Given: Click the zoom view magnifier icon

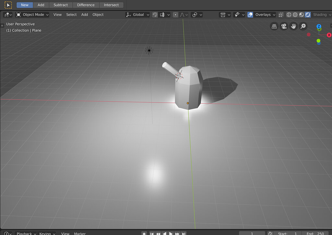Looking at the screenshot, I should [x=303, y=26].
